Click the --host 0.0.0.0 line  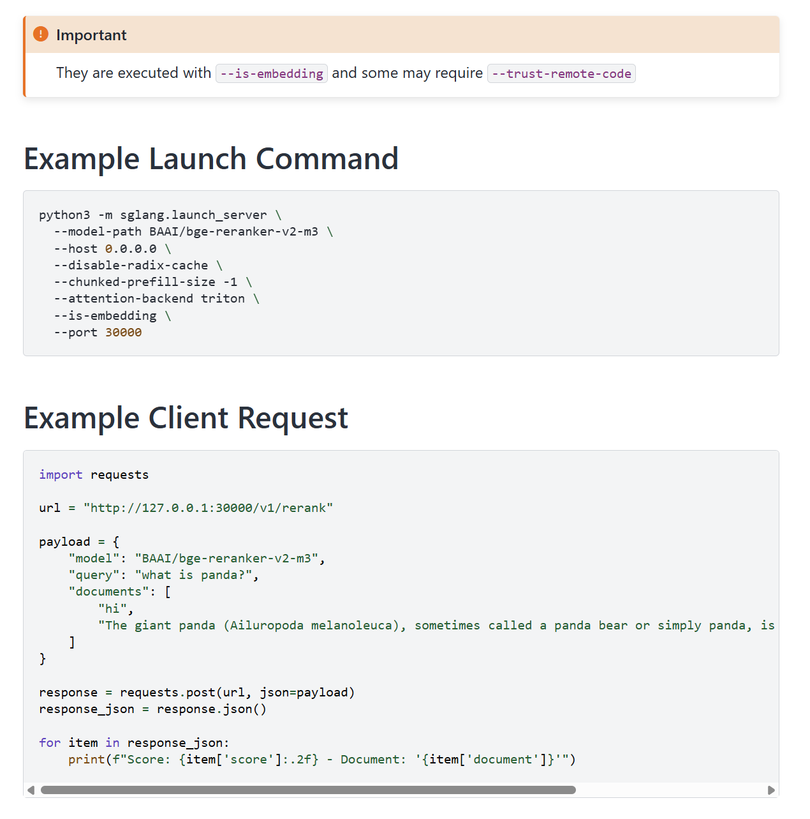tap(112, 249)
